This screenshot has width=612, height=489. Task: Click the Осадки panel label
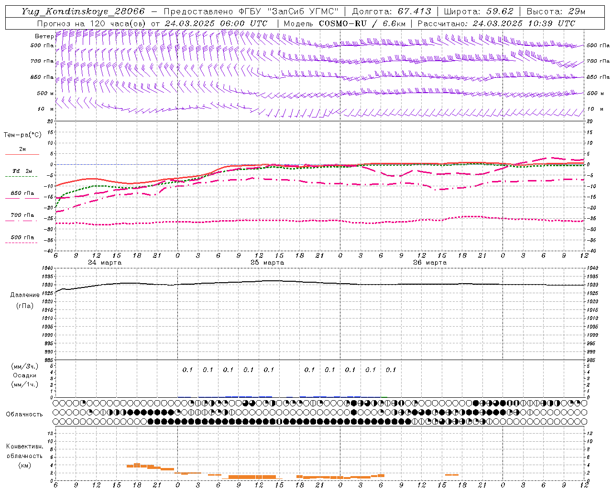[25, 375]
